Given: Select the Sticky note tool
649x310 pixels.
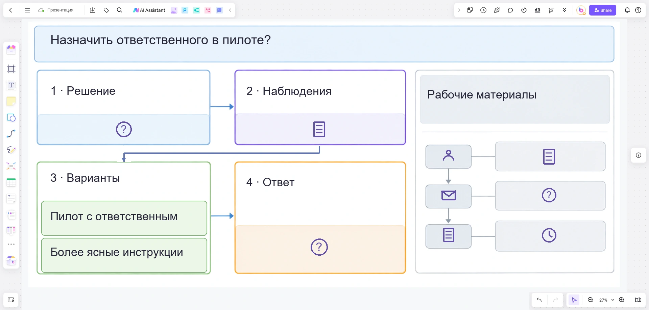Looking at the screenshot, I should [x=11, y=101].
